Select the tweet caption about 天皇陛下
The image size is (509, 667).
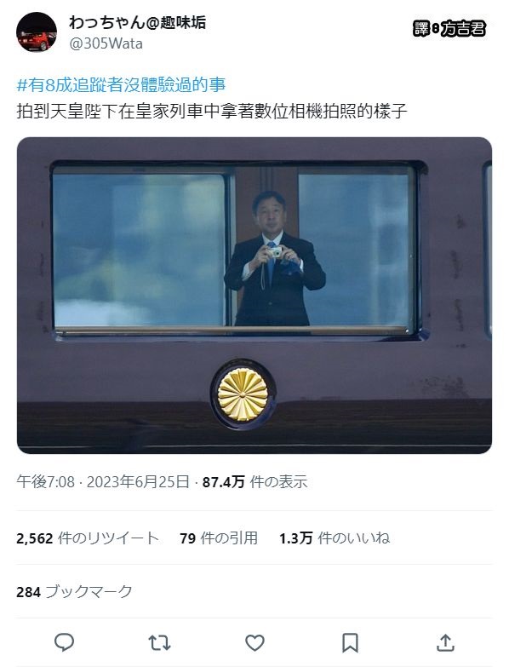[x=212, y=112]
